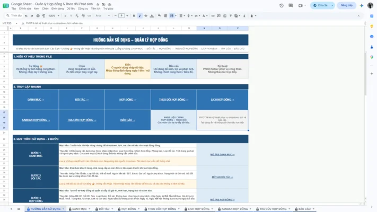Open the all sheets list icon
The height and width of the screenshot is (212, 377).
[19, 209]
